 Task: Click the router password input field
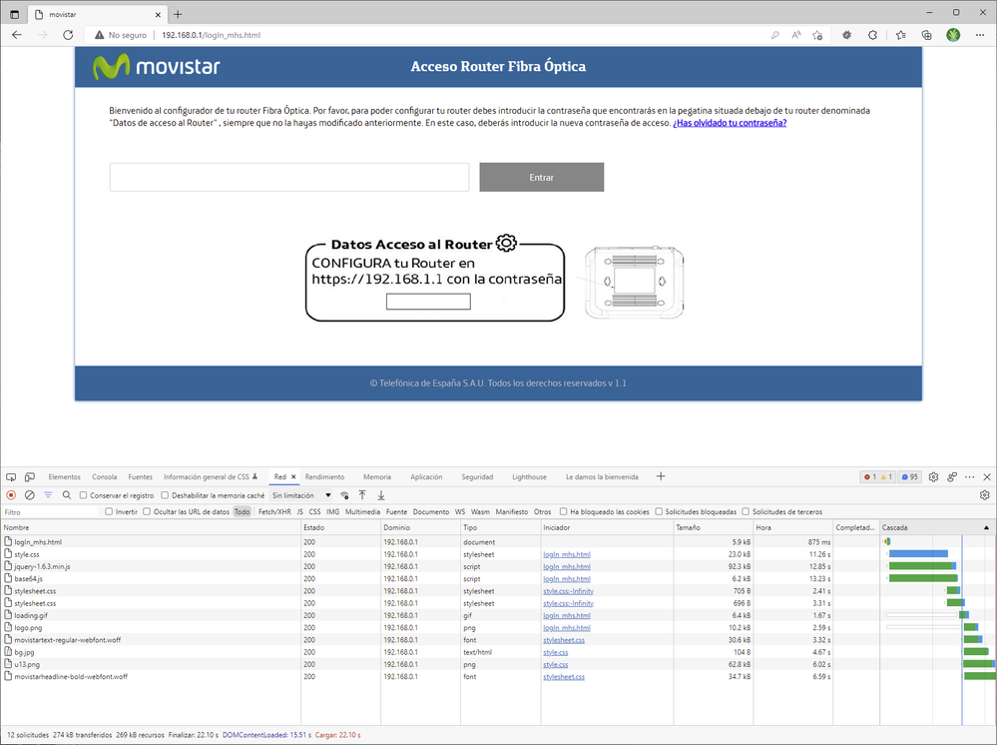pyautogui.click(x=289, y=178)
